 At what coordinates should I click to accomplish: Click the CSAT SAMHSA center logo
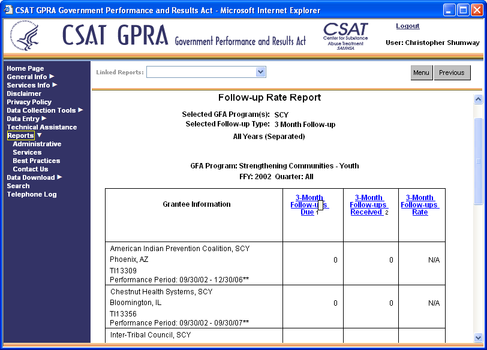click(x=345, y=36)
